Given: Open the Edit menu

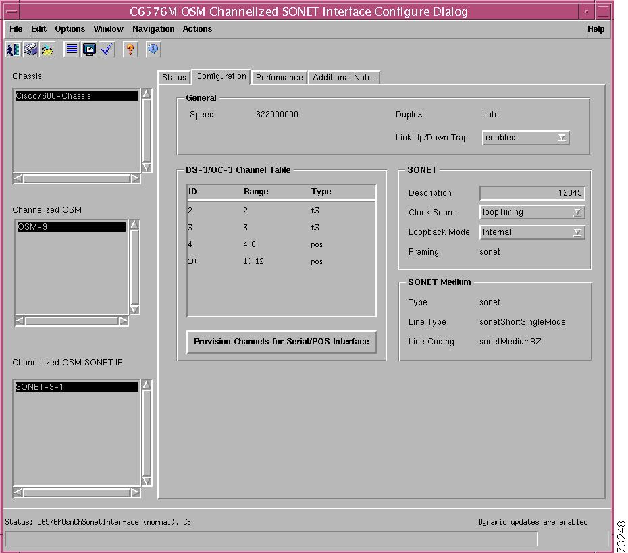Looking at the screenshot, I should coord(38,29).
